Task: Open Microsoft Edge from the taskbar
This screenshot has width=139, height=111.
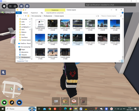Action: (x=65, y=109)
